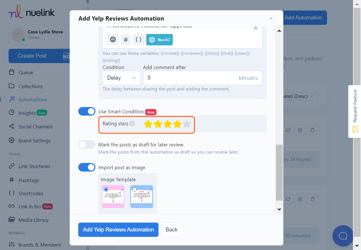The height and width of the screenshot is (250, 361).
Task: Focus the Add comment after minutes field
Action: (x=202, y=78)
